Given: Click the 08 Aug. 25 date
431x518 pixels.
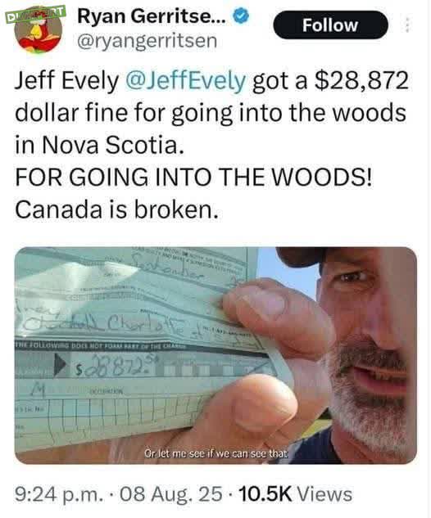Looking at the screenshot, I should [x=171, y=494].
